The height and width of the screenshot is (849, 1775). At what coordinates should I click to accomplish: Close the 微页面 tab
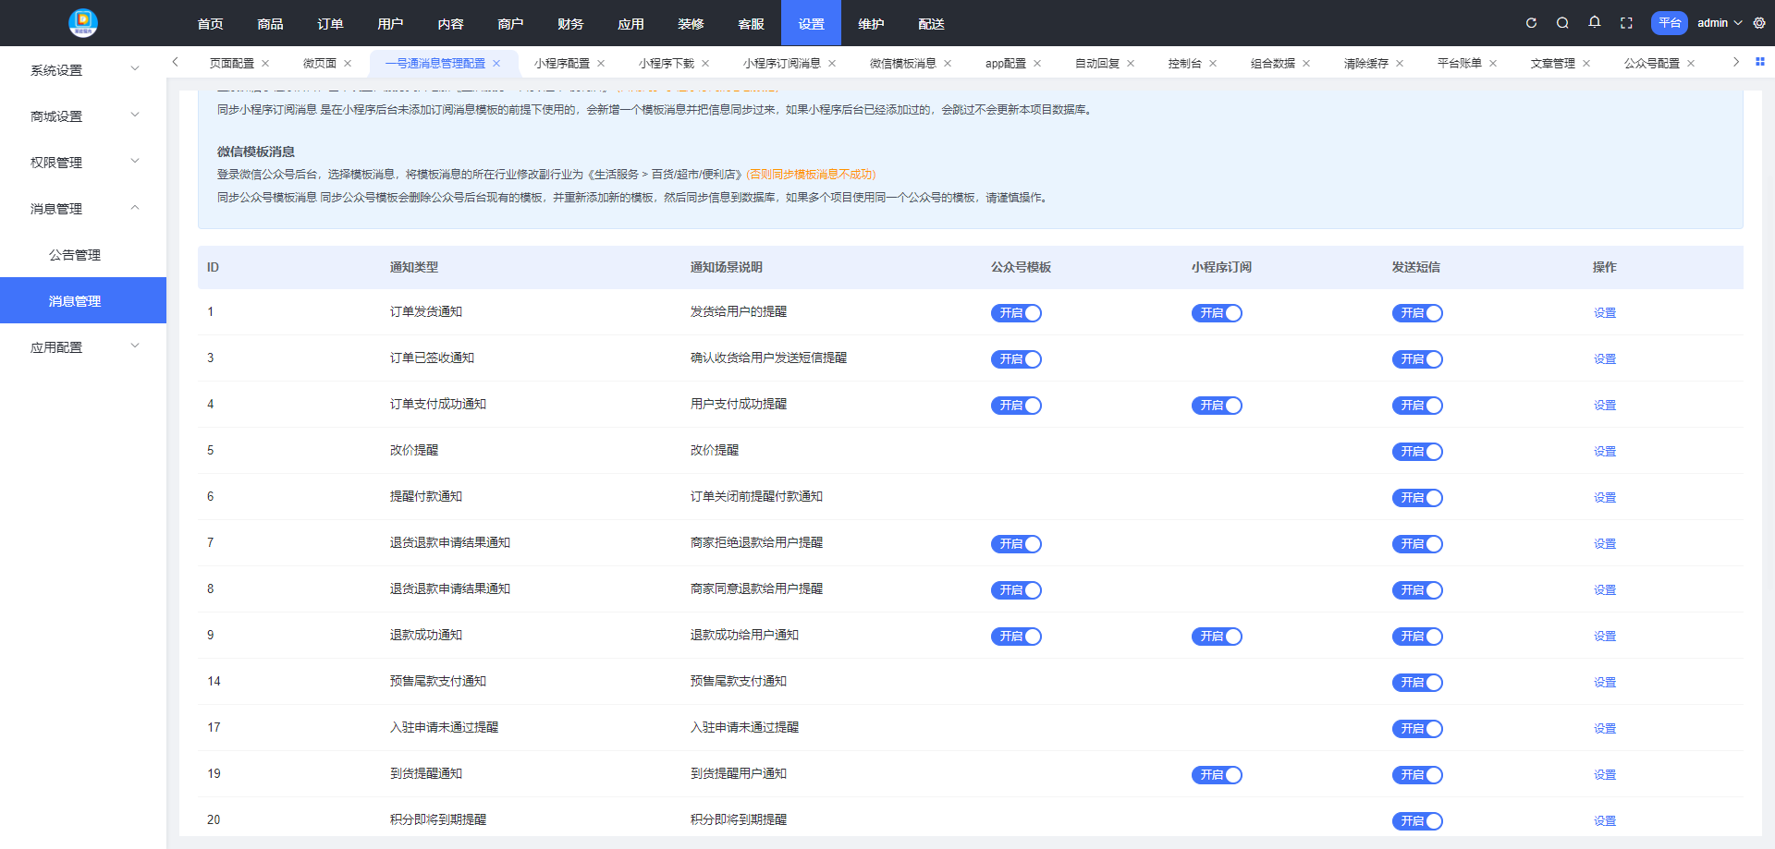click(348, 64)
